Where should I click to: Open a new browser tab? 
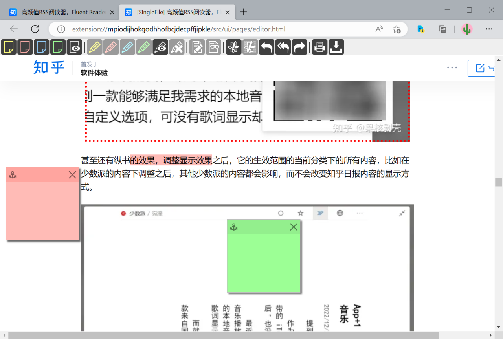(244, 12)
